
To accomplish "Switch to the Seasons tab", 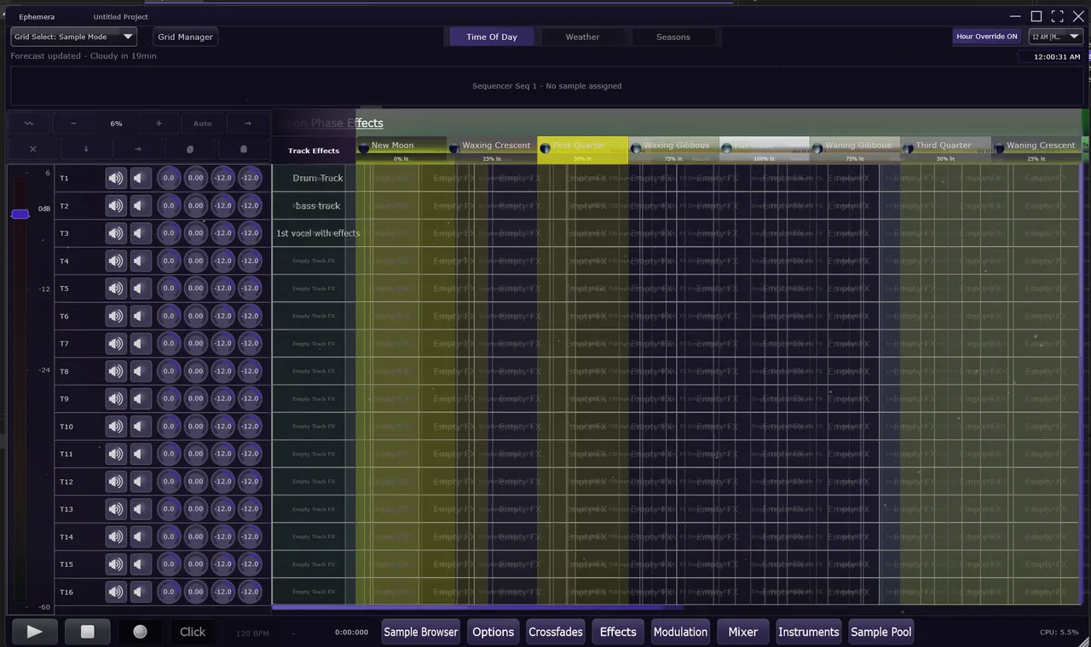I will (x=672, y=37).
